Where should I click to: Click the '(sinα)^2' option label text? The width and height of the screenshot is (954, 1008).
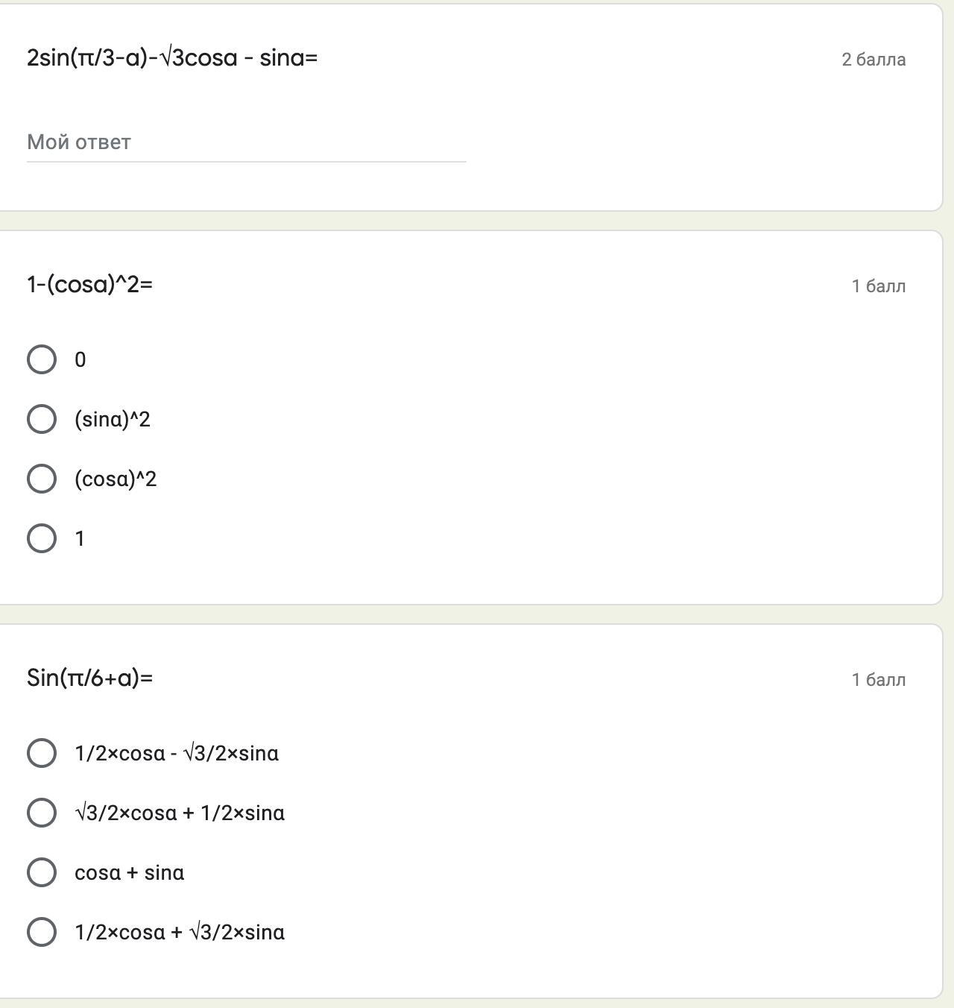[x=113, y=420]
